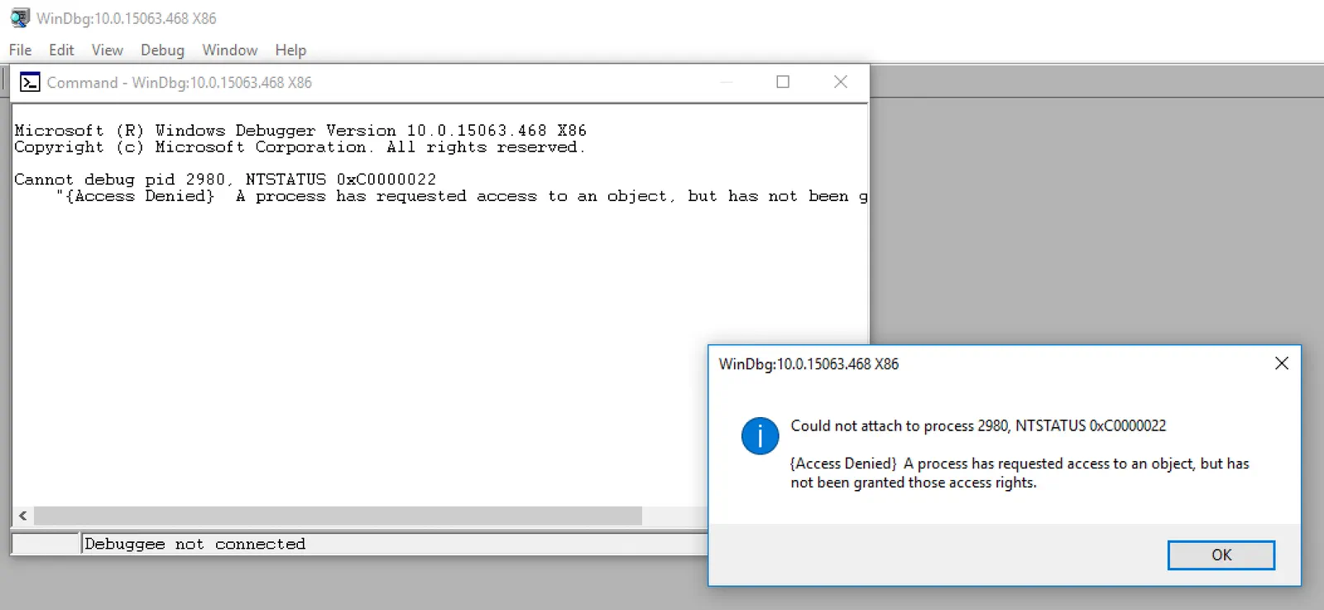Click the Command window prompt icon
This screenshot has width=1324, height=610.
[30, 82]
